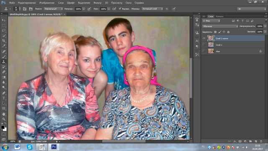
Task: Open the layer blend mode dropdown
Action: point(220,26)
